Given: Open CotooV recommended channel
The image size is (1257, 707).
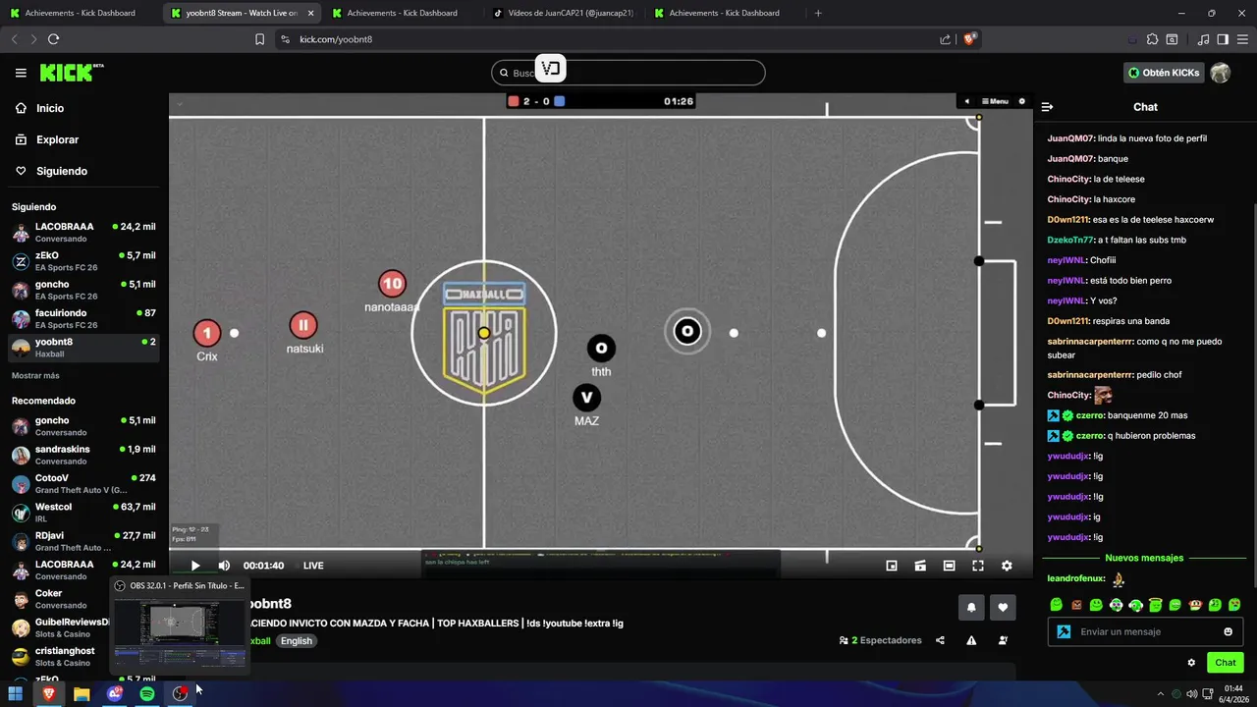Looking at the screenshot, I should tap(84, 484).
